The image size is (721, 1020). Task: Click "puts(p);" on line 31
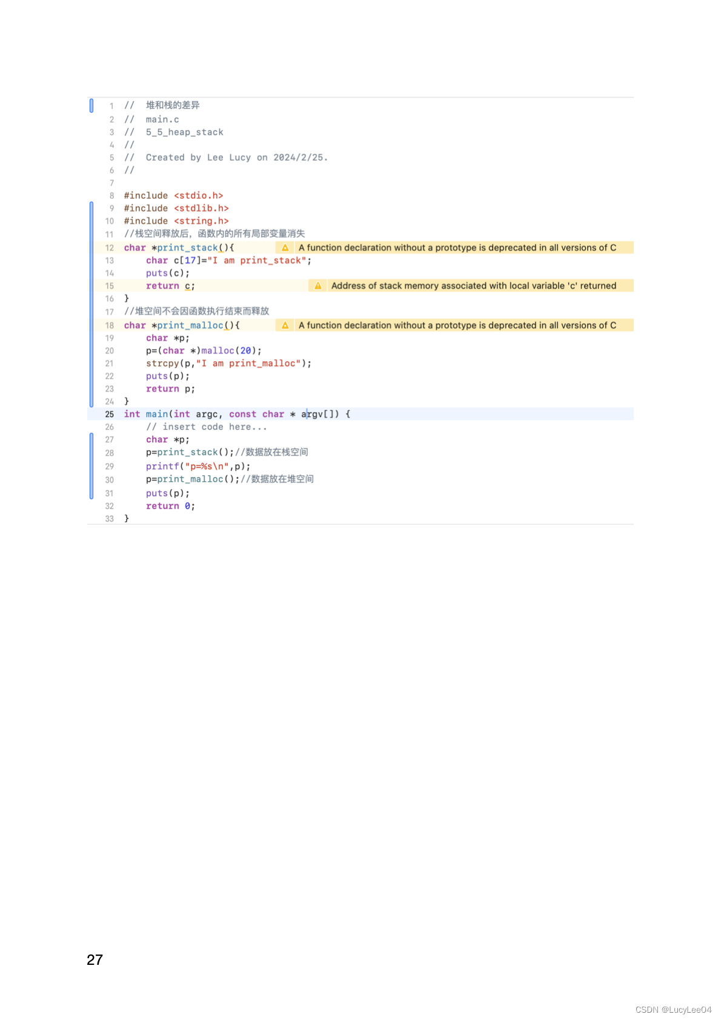pos(168,493)
